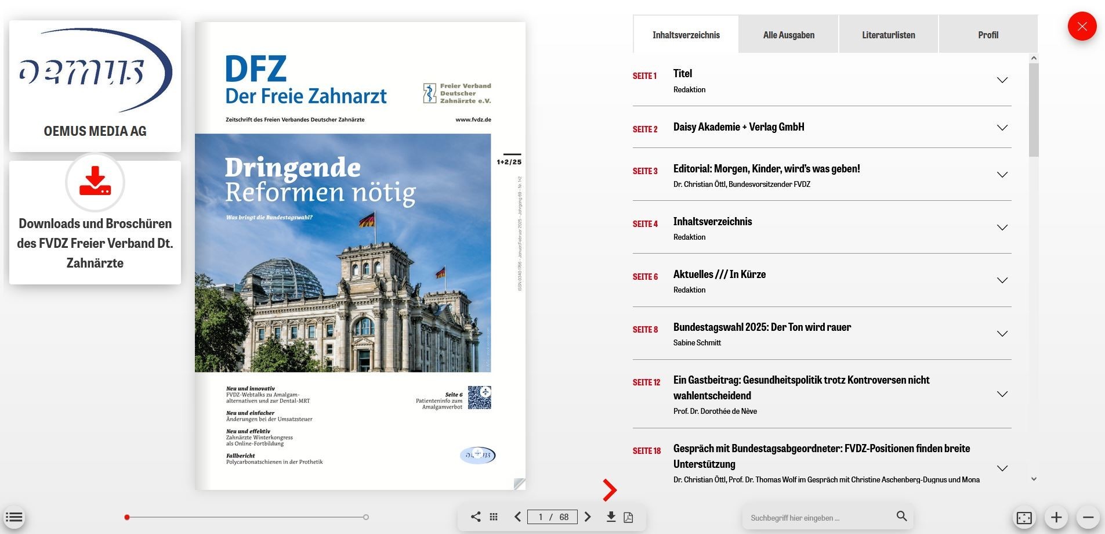
Task: Close the panel with the red X button
Action: (1082, 26)
